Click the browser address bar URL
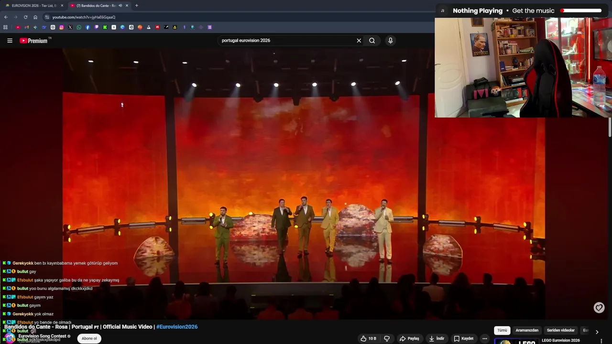This screenshot has height=344, width=612. click(x=84, y=17)
